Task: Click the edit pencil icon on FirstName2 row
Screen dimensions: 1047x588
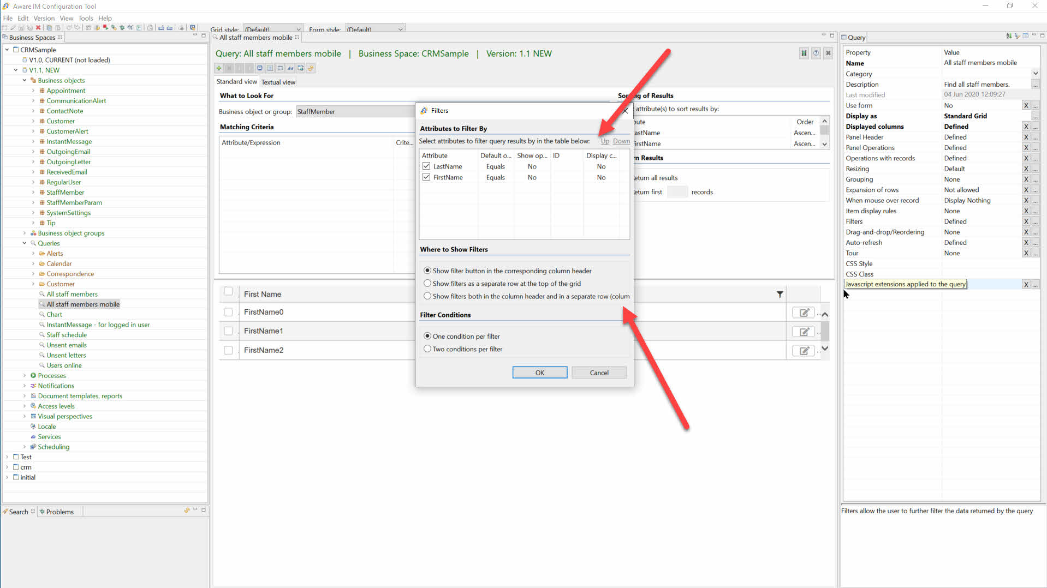Action: (x=804, y=351)
